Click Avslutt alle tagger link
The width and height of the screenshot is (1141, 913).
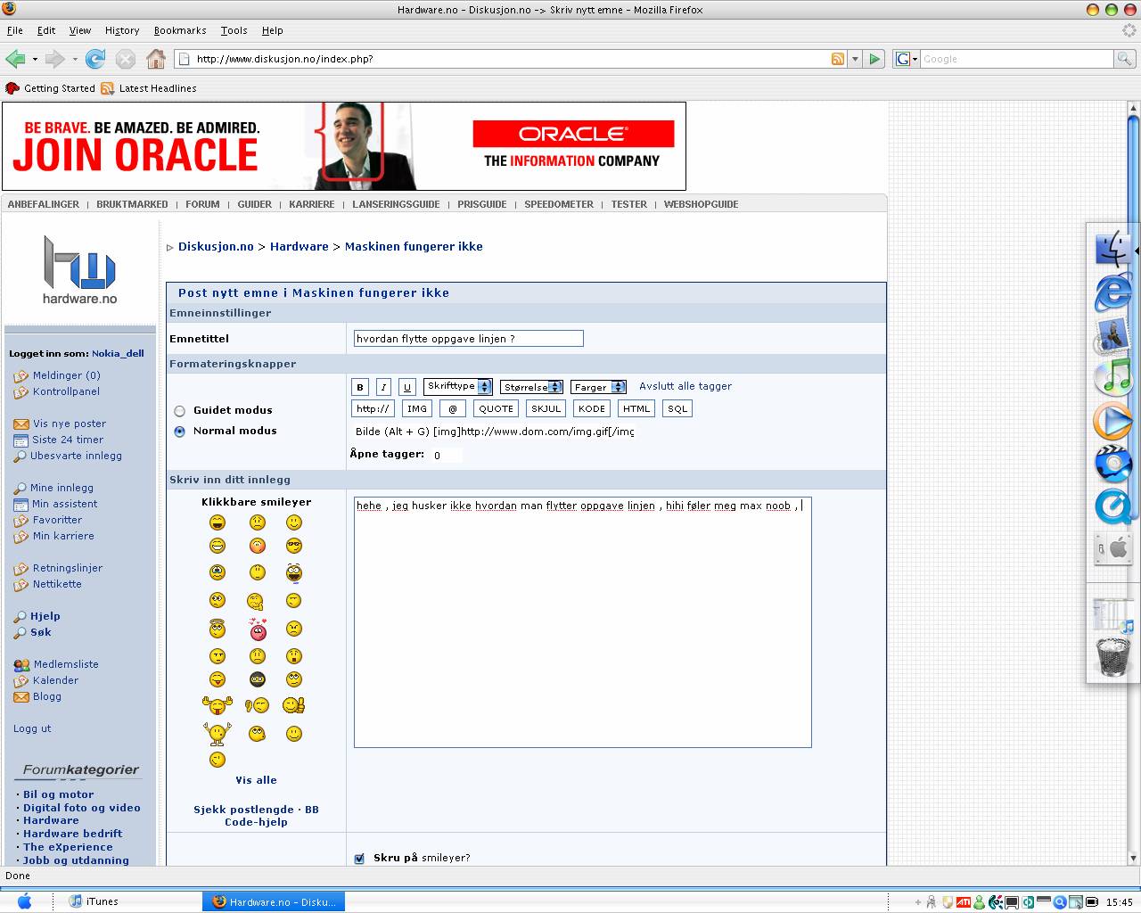(685, 387)
